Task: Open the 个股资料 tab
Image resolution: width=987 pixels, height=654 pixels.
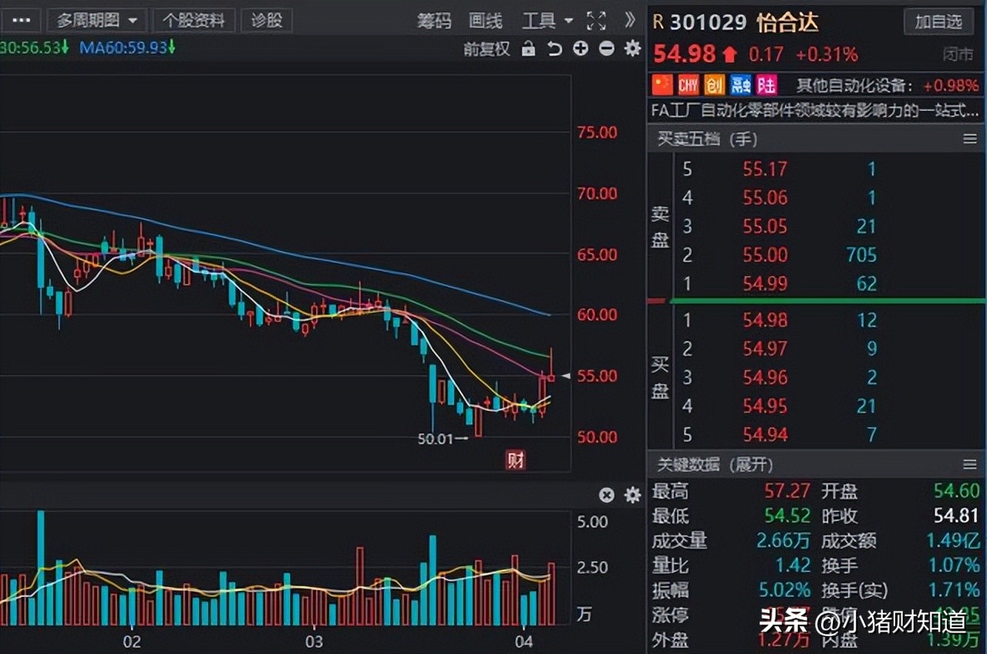Action: (194, 21)
